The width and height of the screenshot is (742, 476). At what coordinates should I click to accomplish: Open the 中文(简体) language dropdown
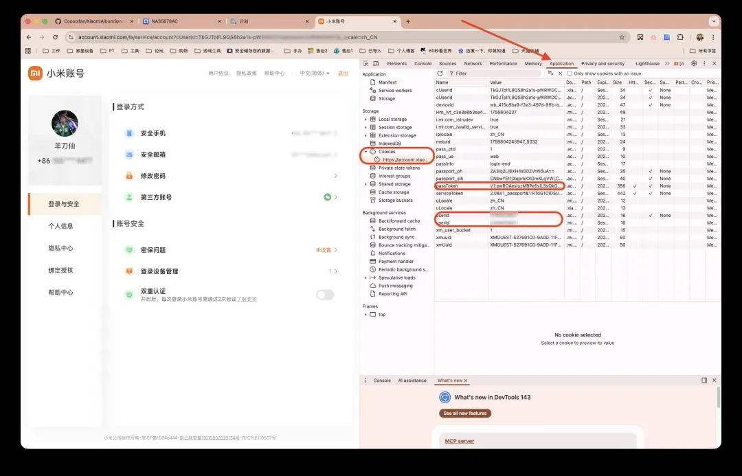click(315, 73)
